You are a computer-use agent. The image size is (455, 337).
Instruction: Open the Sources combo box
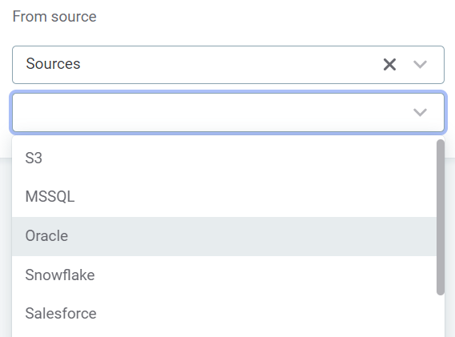tap(228, 65)
